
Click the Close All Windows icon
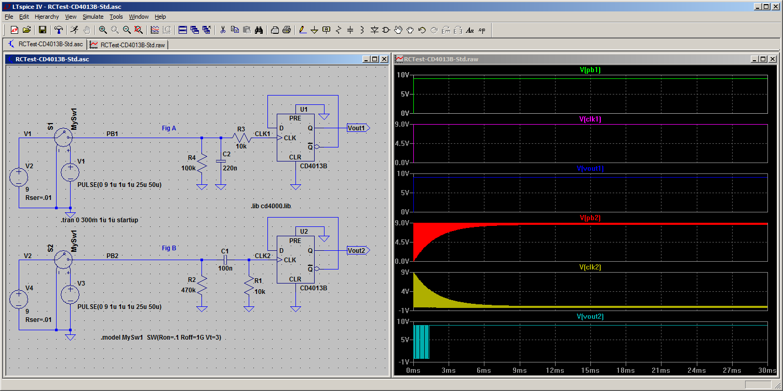(x=207, y=30)
